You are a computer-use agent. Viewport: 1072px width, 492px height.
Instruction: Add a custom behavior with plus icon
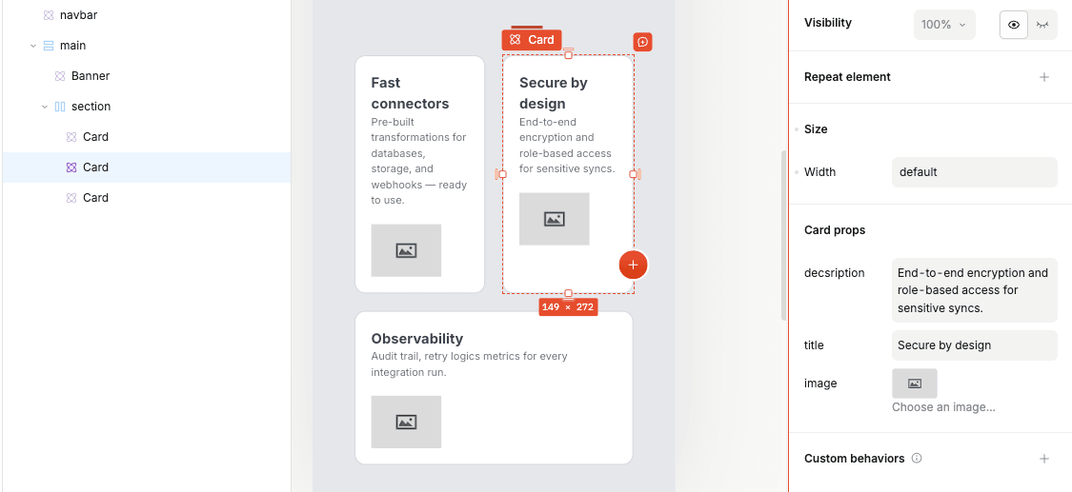[x=1044, y=459]
